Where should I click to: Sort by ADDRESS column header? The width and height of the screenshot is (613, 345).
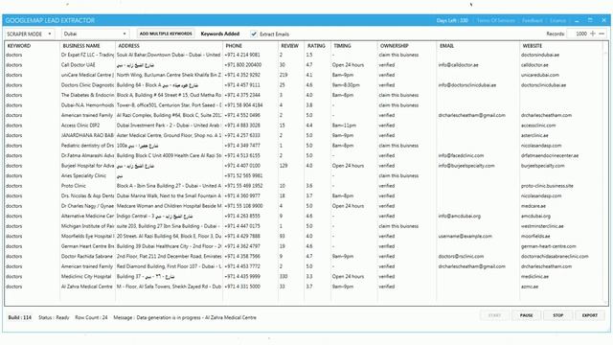[128, 46]
